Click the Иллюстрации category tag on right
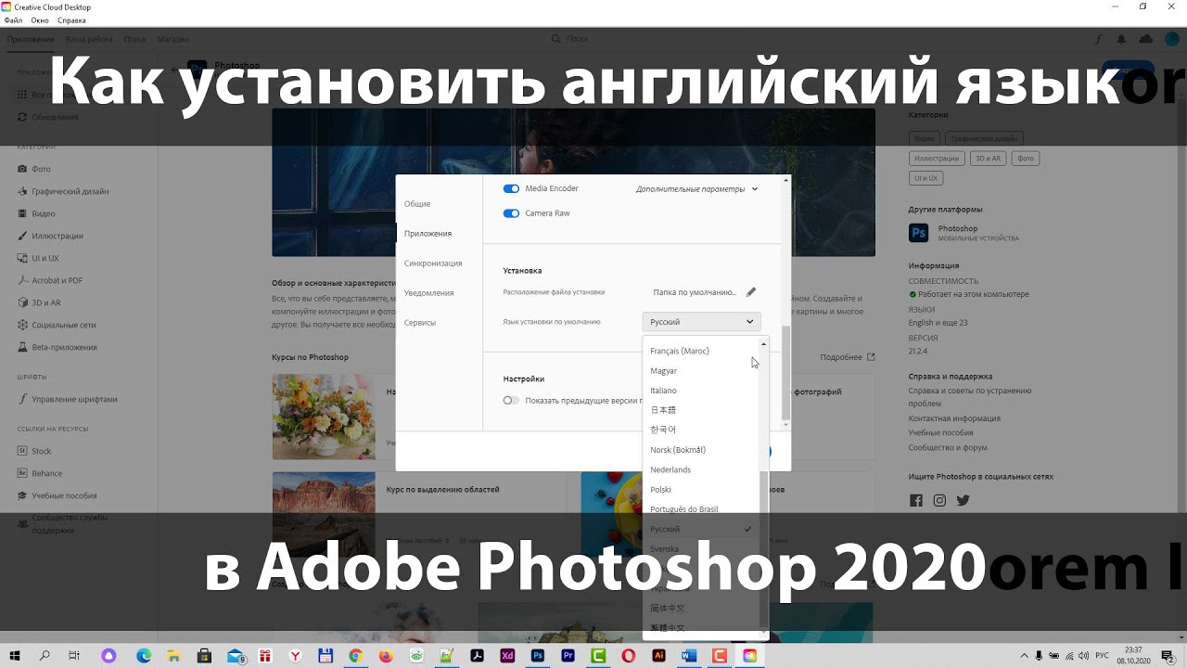The width and height of the screenshot is (1187, 668). (936, 159)
